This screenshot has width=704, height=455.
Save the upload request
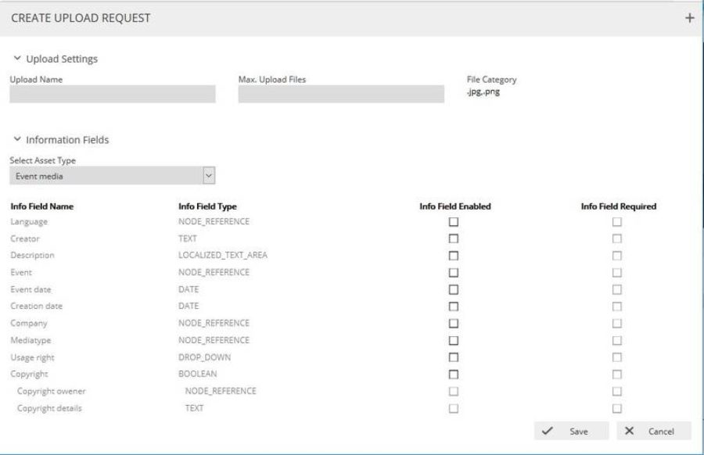571,431
